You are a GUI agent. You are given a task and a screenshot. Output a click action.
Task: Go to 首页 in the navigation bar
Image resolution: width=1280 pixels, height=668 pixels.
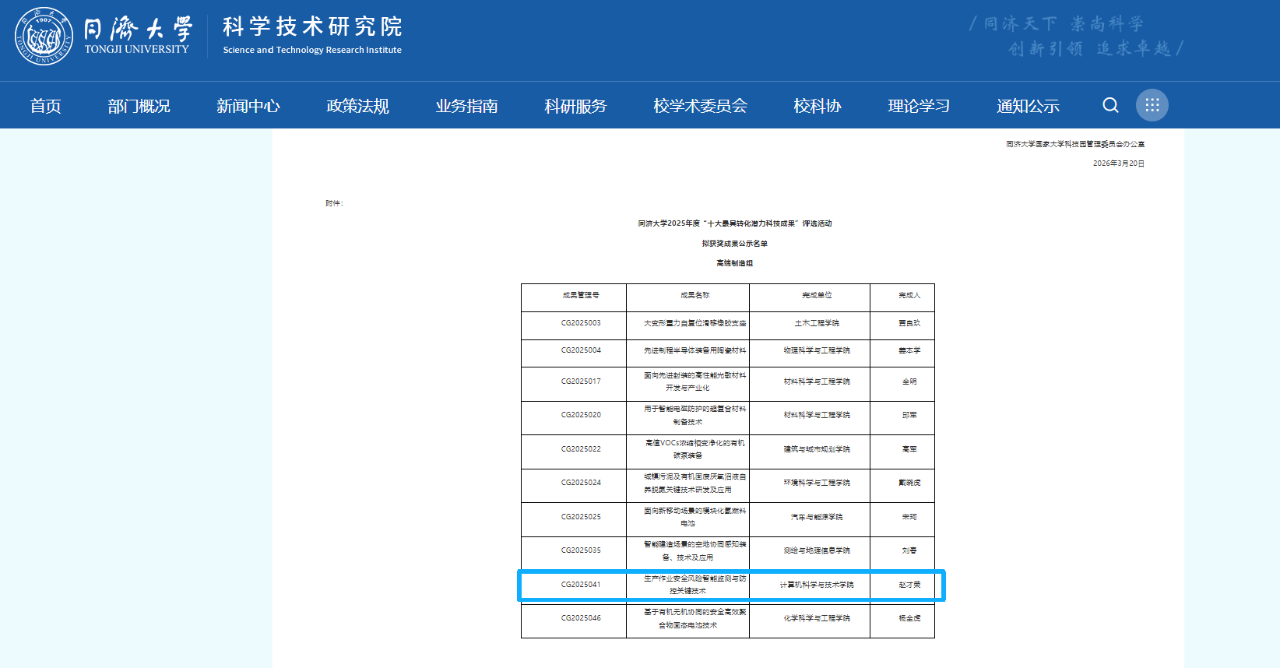click(x=45, y=106)
